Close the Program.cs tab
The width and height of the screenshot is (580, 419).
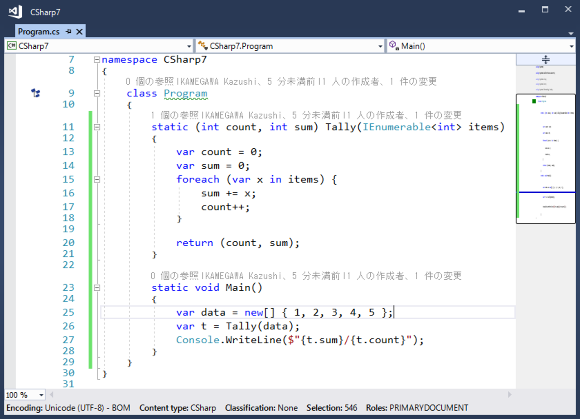[79, 32]
